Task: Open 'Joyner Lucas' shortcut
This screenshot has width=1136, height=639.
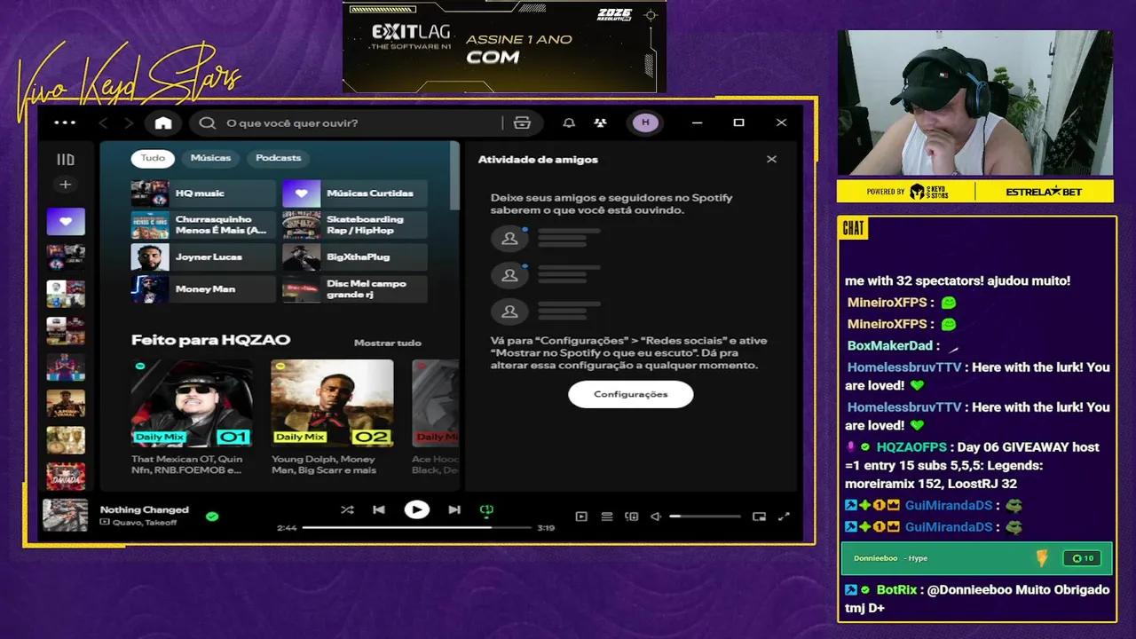Action: pos(203,257)
